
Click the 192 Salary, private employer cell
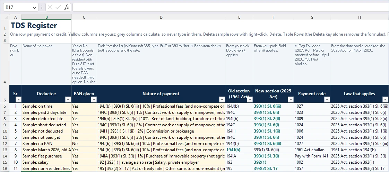pyautogui.click(x=161, y=162)
